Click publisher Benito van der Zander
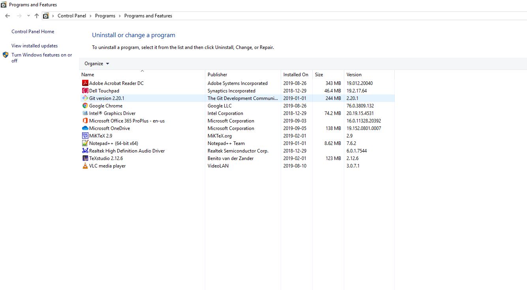This screenshot has width=527, height=290. [x=231, y=158]
